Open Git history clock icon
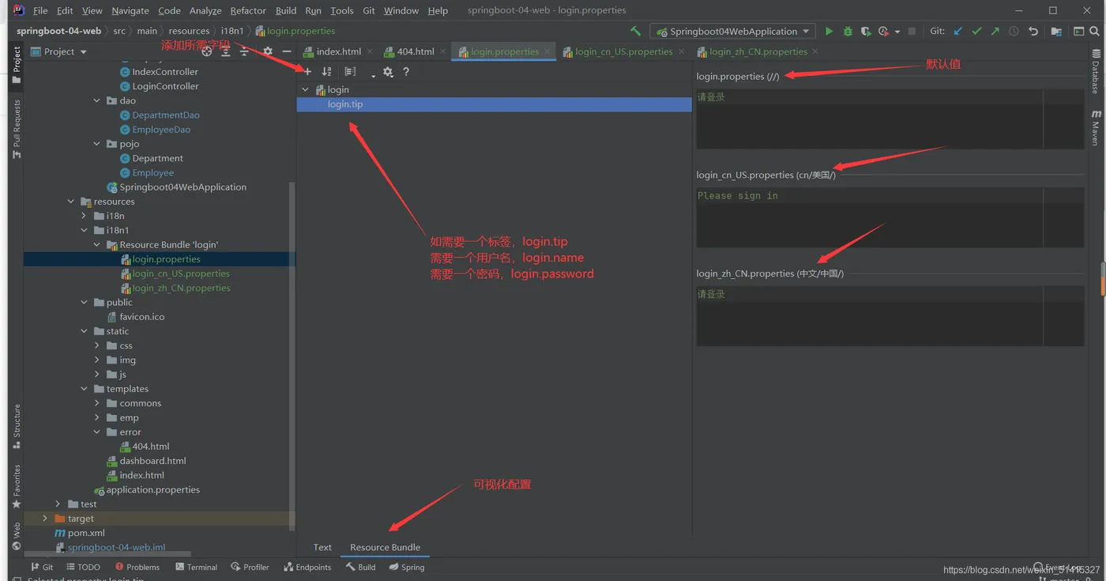 (x=1014, y=32)
